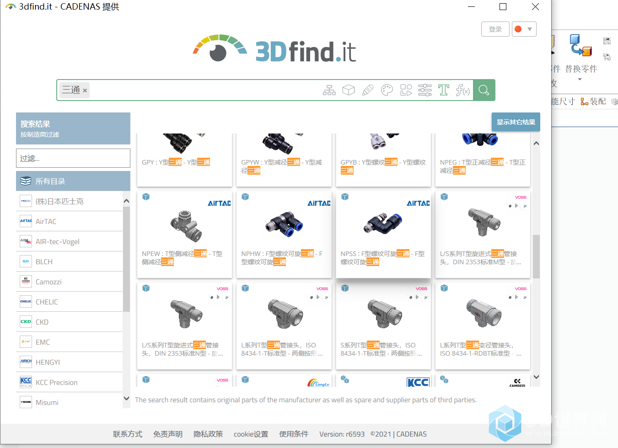Screen dimensions: 618x448
Task: Select AIR-tec-Vogel manufacturer
Action: 70,241
